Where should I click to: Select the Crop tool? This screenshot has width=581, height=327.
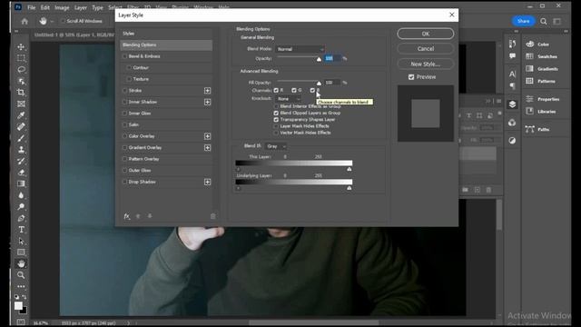21,93
